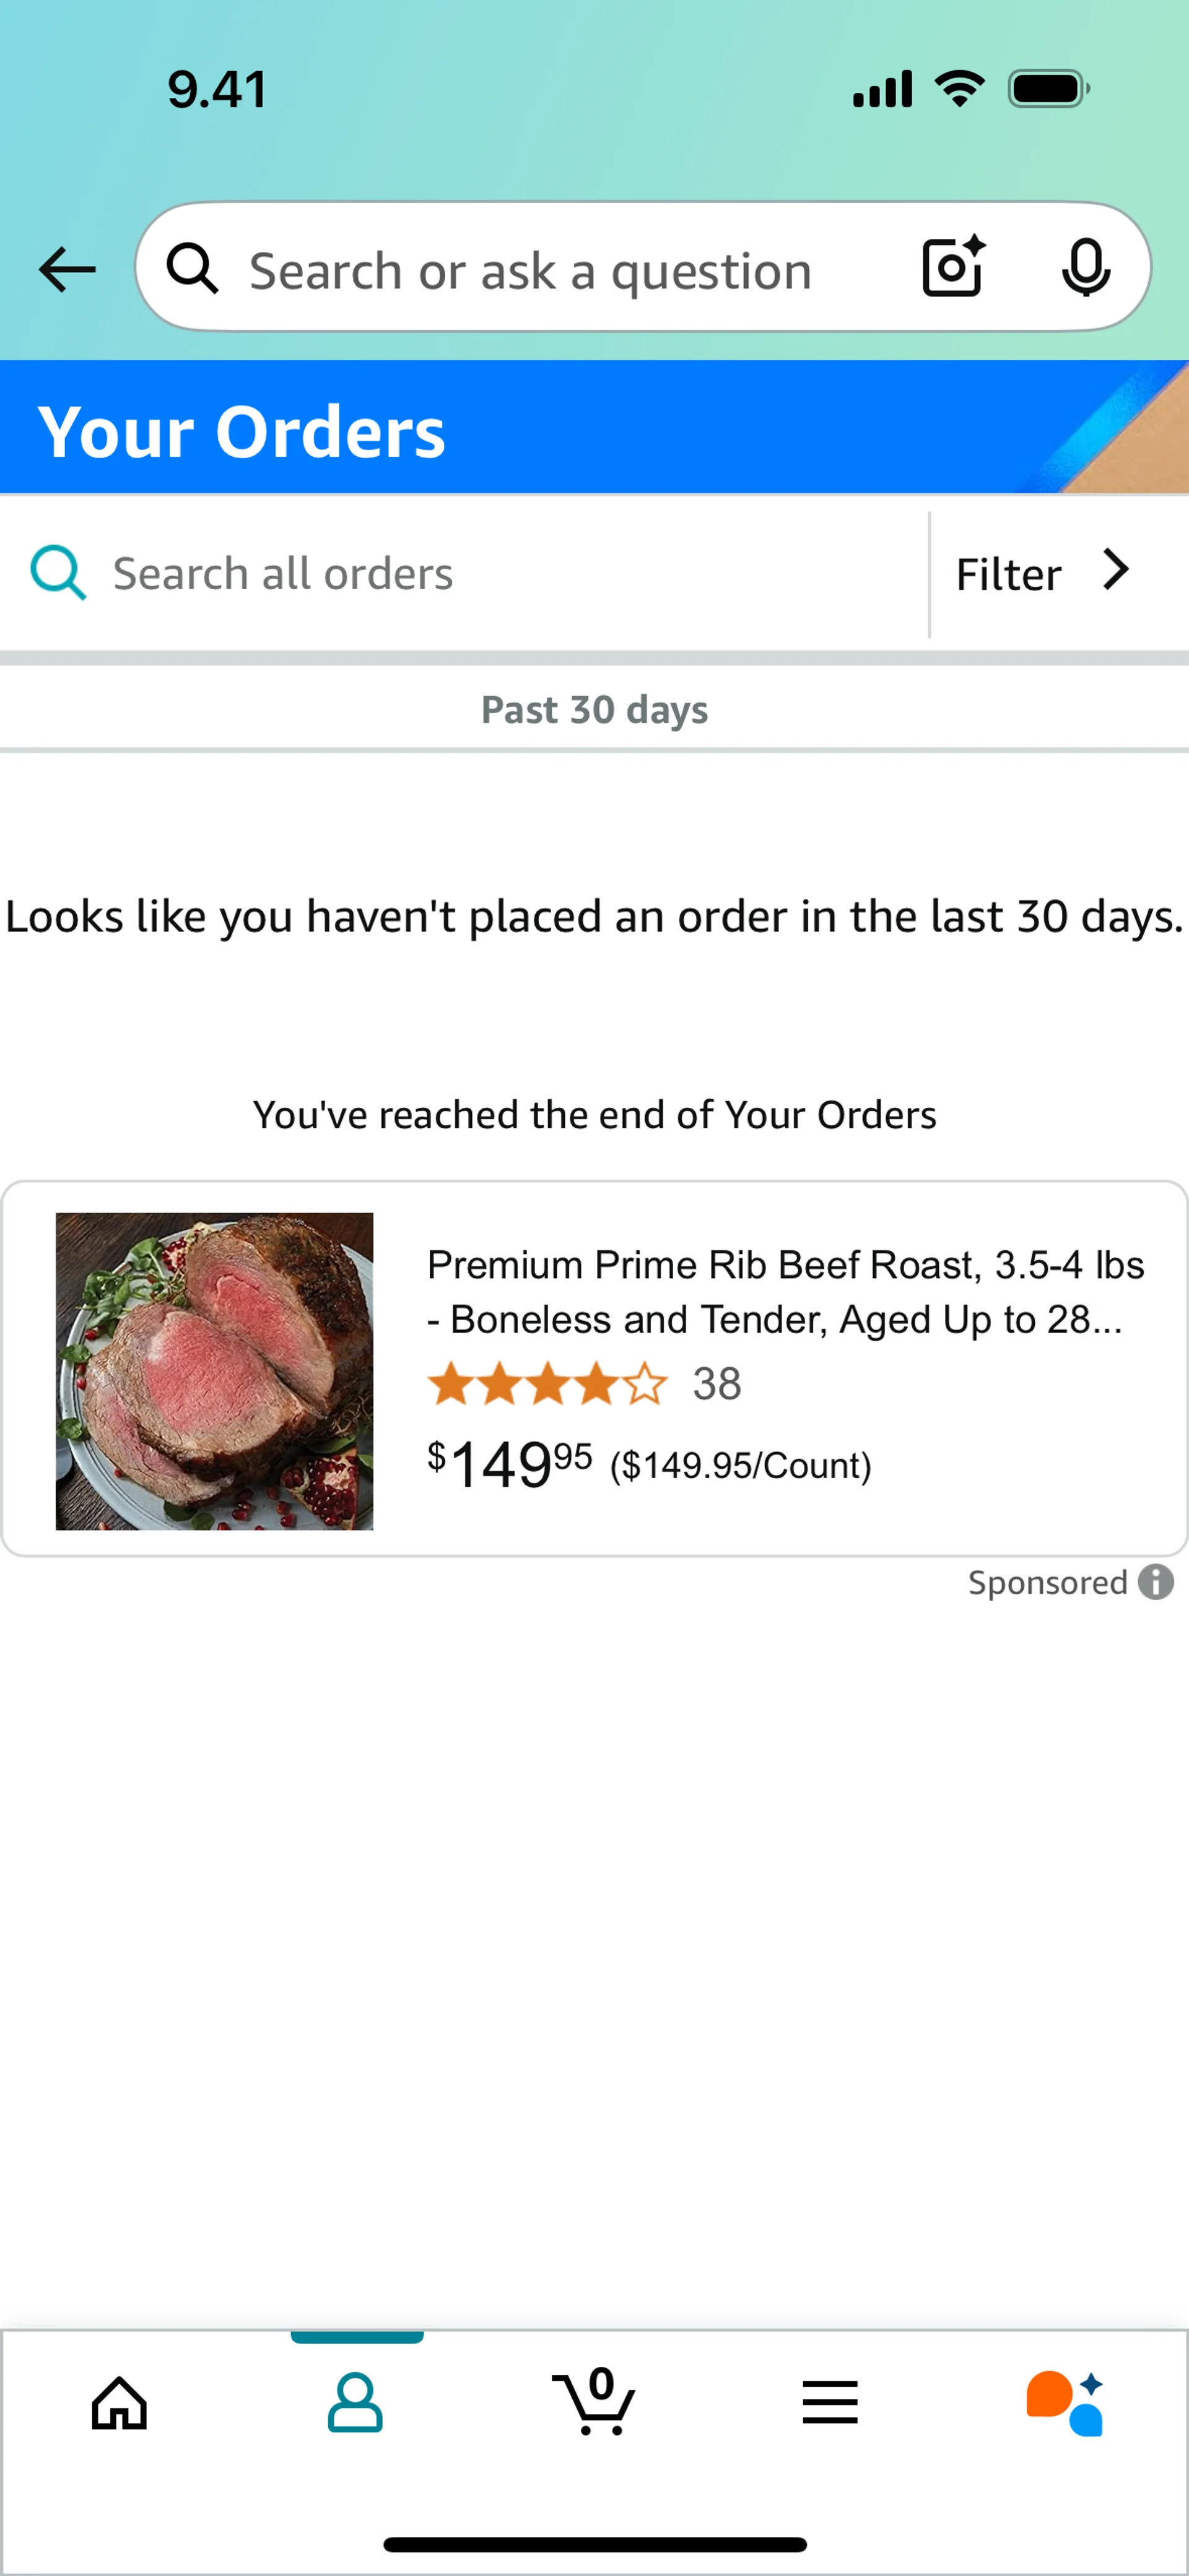The height and width of the screenshot is (2576, 1189).
Task: Focus the Search all orders field
Action: (x=464, y=574)
